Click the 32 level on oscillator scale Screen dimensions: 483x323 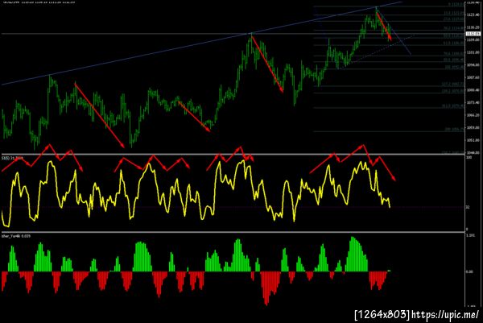pyautogui.click(x=468, y=208)
